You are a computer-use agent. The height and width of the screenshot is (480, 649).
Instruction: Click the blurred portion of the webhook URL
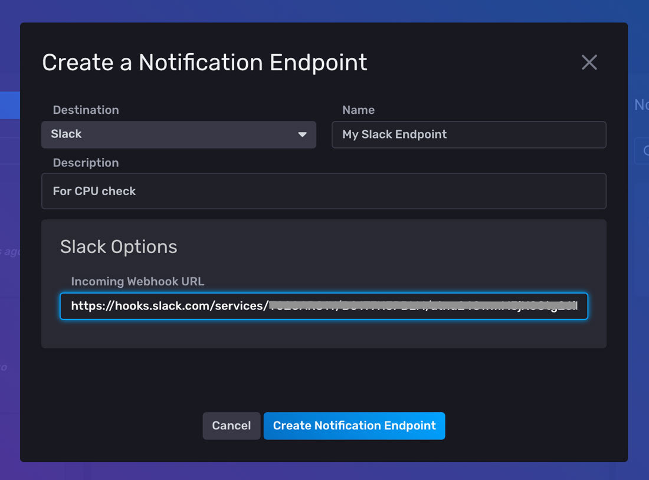(x=422, y=307)
